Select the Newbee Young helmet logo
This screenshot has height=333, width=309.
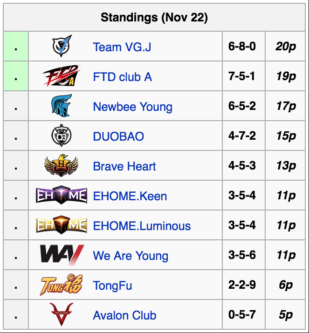click(x=62, y=106)
